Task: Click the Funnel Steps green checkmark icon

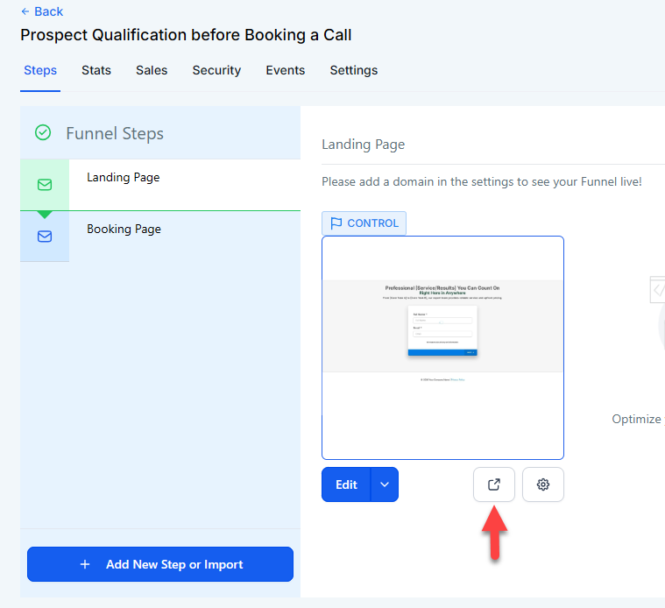Action: (43, 132)
